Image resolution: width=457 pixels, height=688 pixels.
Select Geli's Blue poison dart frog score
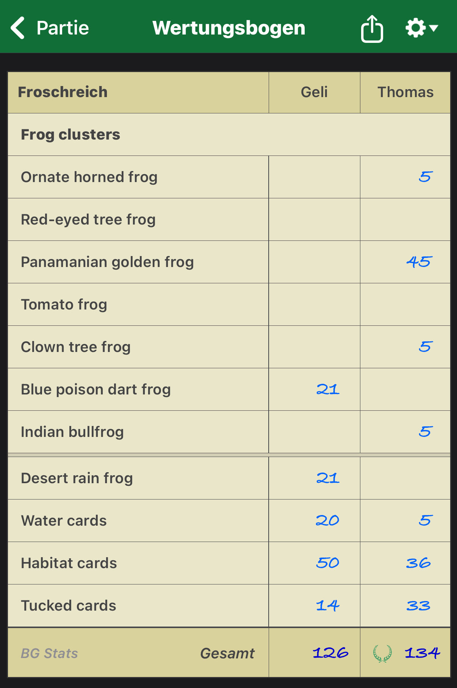pos(328,389)
